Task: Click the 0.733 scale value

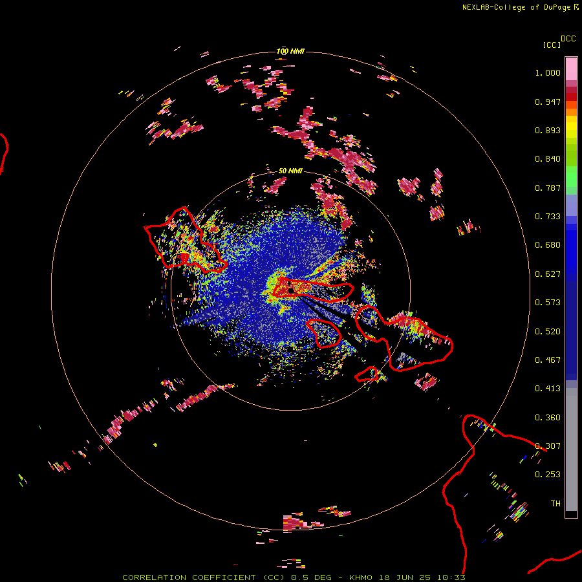Action: (x=548, y=217)
